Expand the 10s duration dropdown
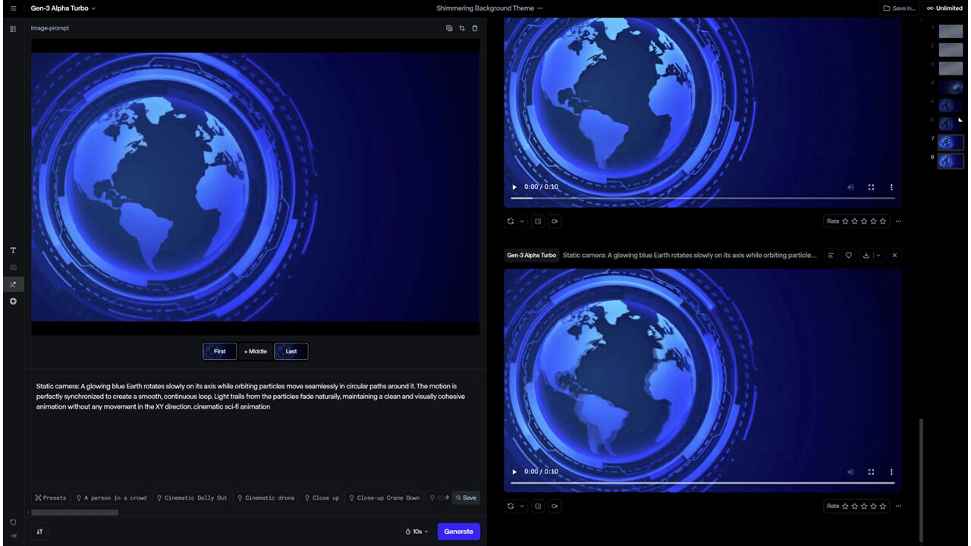This screenshot has width=971, height=546. click(x=417, y=532)
